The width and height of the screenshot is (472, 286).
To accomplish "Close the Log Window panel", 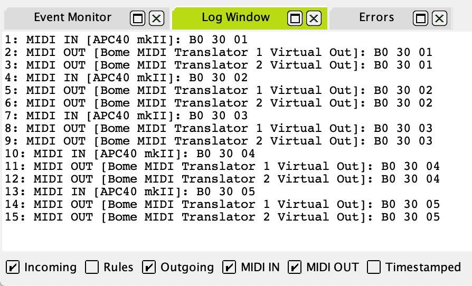I will pyautogui.click(x=314, y=18).
